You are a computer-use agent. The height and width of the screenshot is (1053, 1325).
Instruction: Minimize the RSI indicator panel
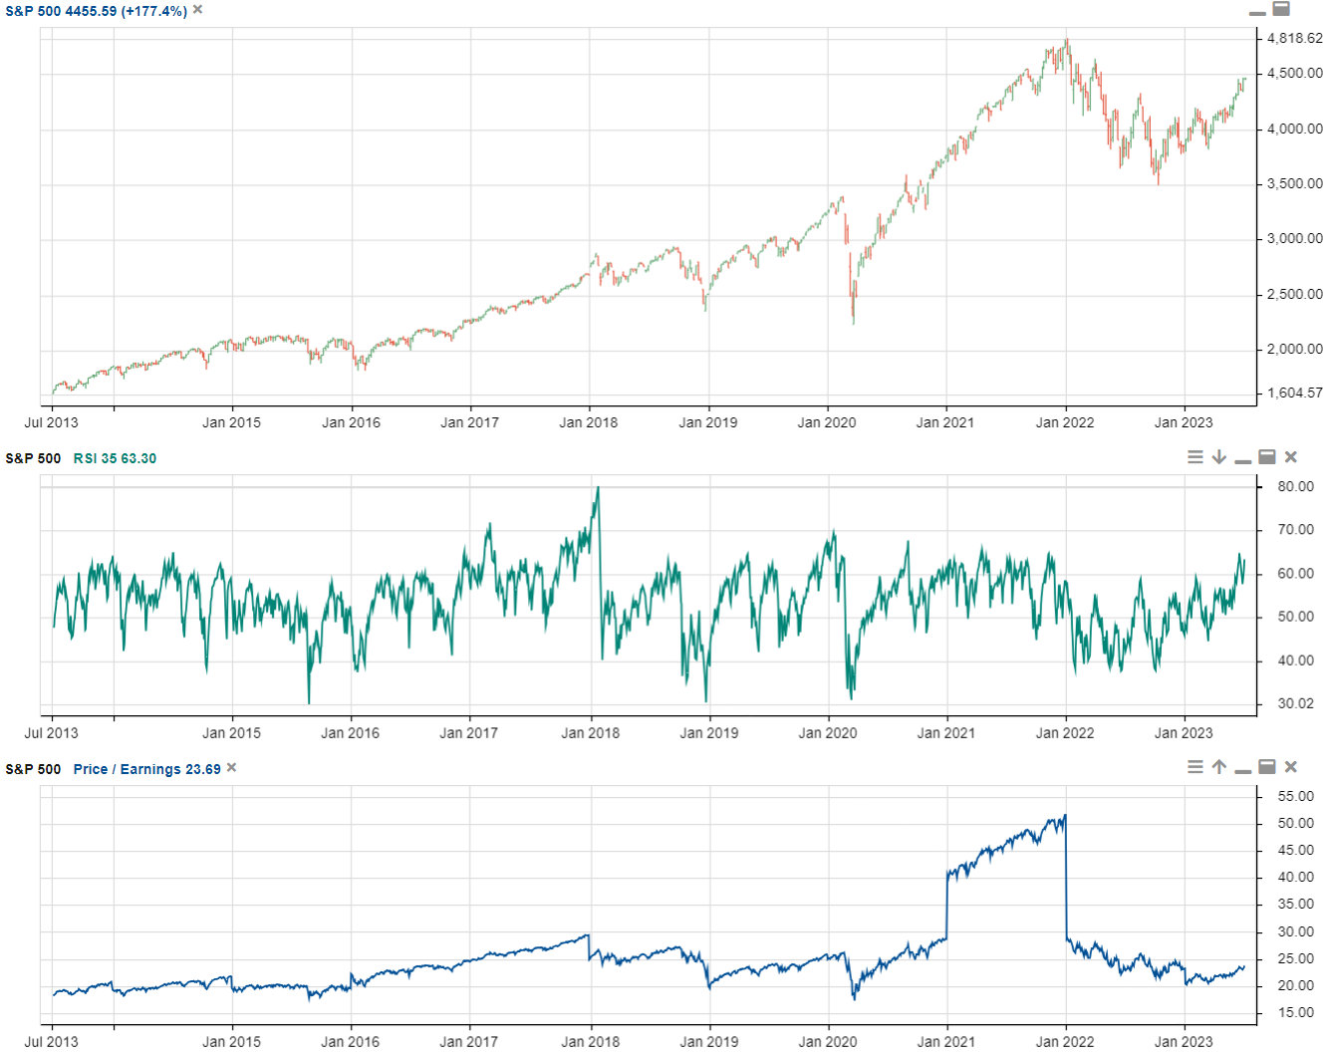click(1243, 461)
